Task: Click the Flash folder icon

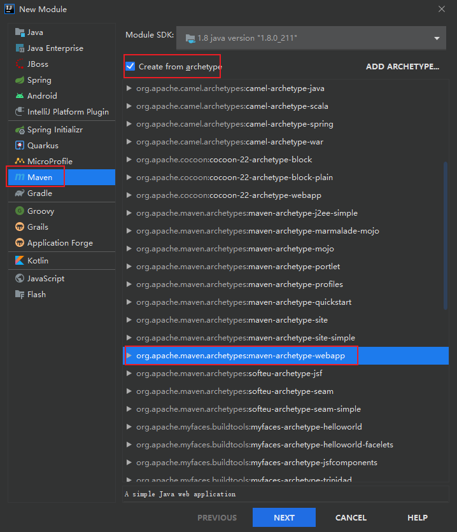Action: point(20,295)
